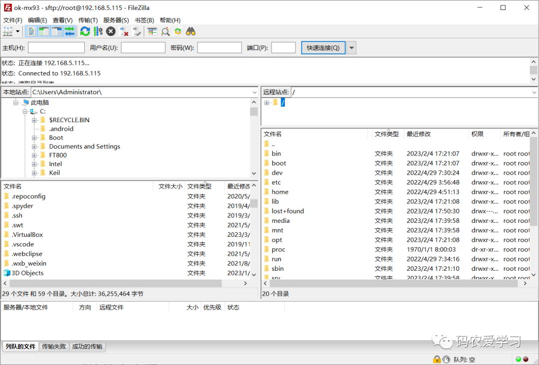Focus the 主机(H) host input field
Screen dimensions: 539x365
tap(56, 48)
